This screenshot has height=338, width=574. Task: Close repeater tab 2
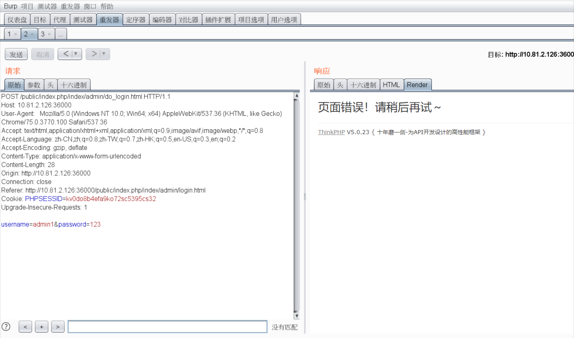(x=32, y=34)
